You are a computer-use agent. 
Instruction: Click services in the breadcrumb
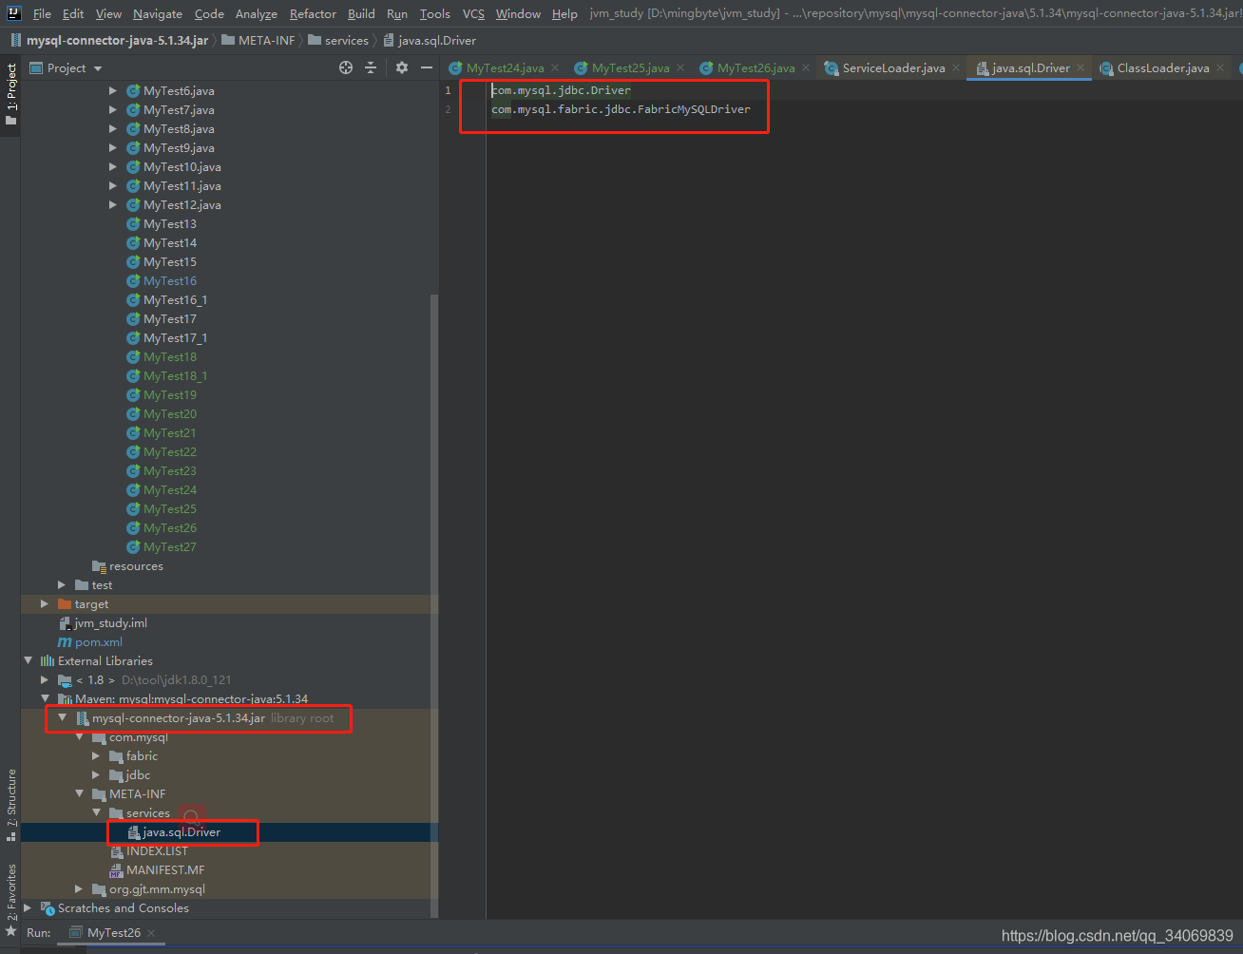338,41
